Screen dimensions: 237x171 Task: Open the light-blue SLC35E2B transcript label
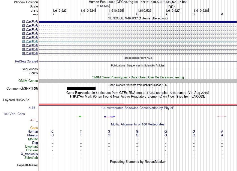pos(30,42)
